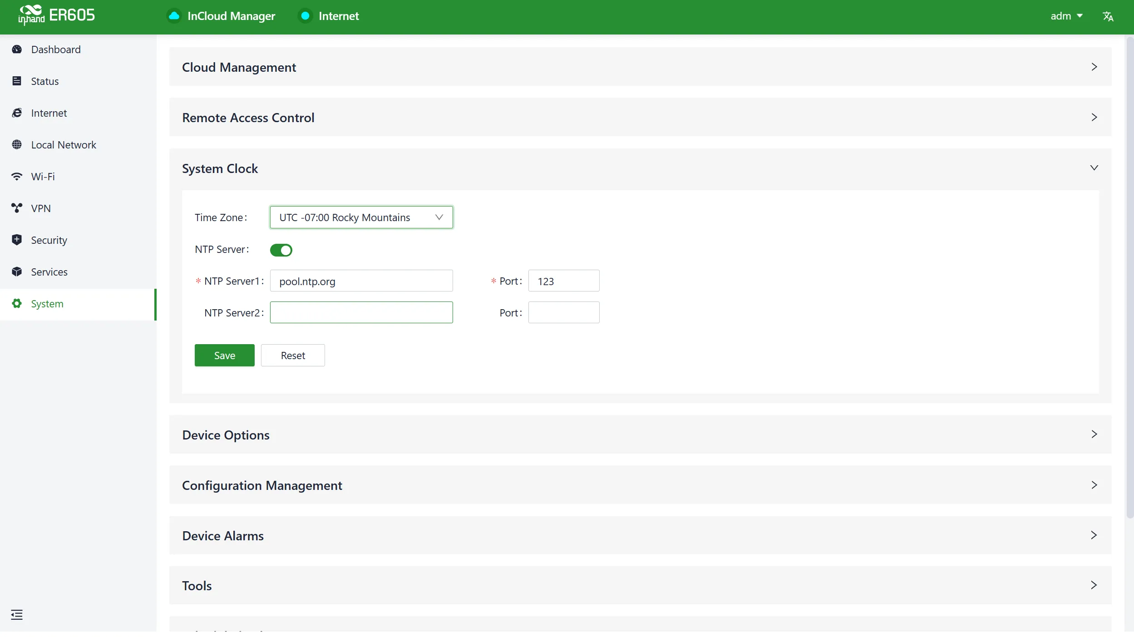Click the Local Network globe icon in the sidebar

tap(17, 145)
